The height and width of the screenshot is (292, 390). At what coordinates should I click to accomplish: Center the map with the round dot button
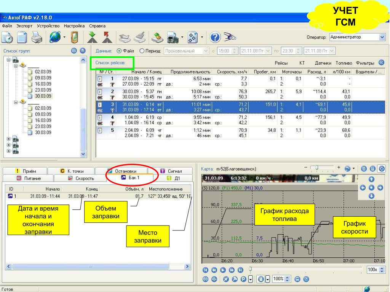371,188
